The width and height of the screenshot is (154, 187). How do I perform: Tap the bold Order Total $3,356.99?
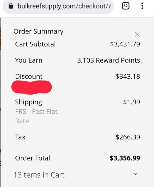[125, 158]
